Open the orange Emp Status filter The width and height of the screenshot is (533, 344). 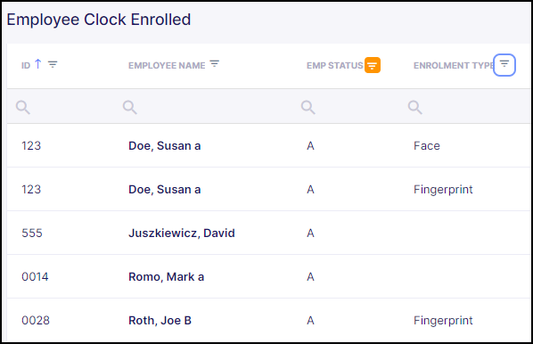coord(373,65)
